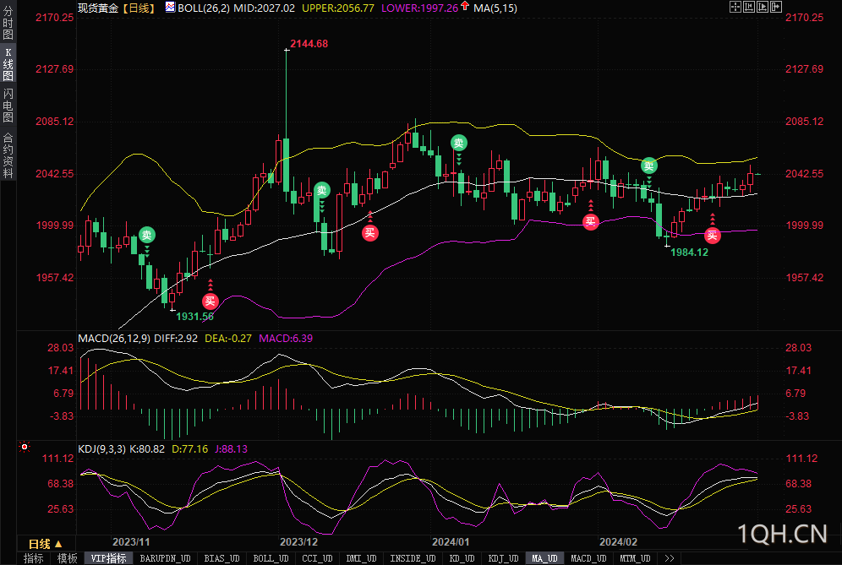Screen dimensions: 842x565
Task: Open 闪电图 view in left sidebar
Action: coord(8,106)
